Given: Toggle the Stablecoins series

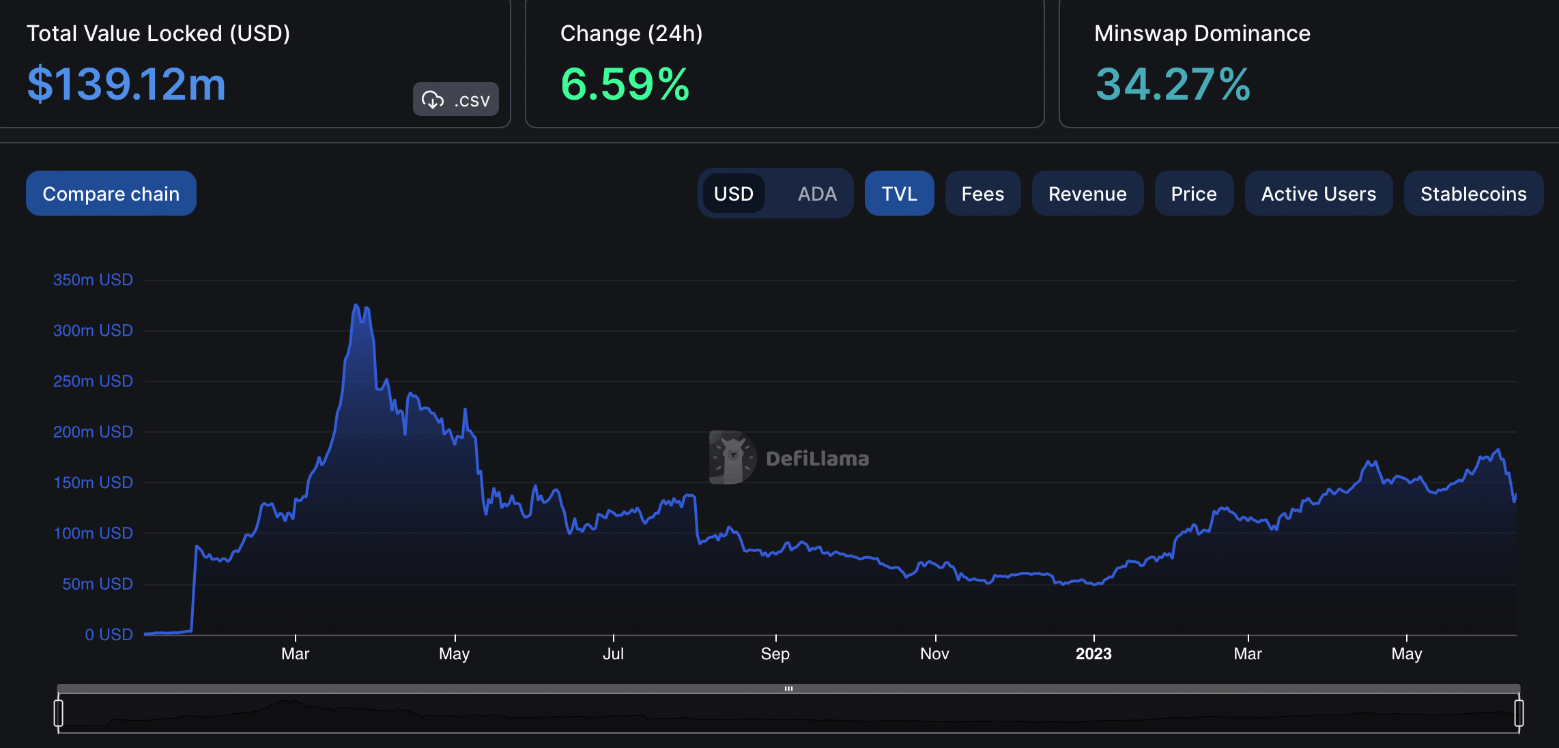Looking at the screenshot, I should tap(1473, 194).
